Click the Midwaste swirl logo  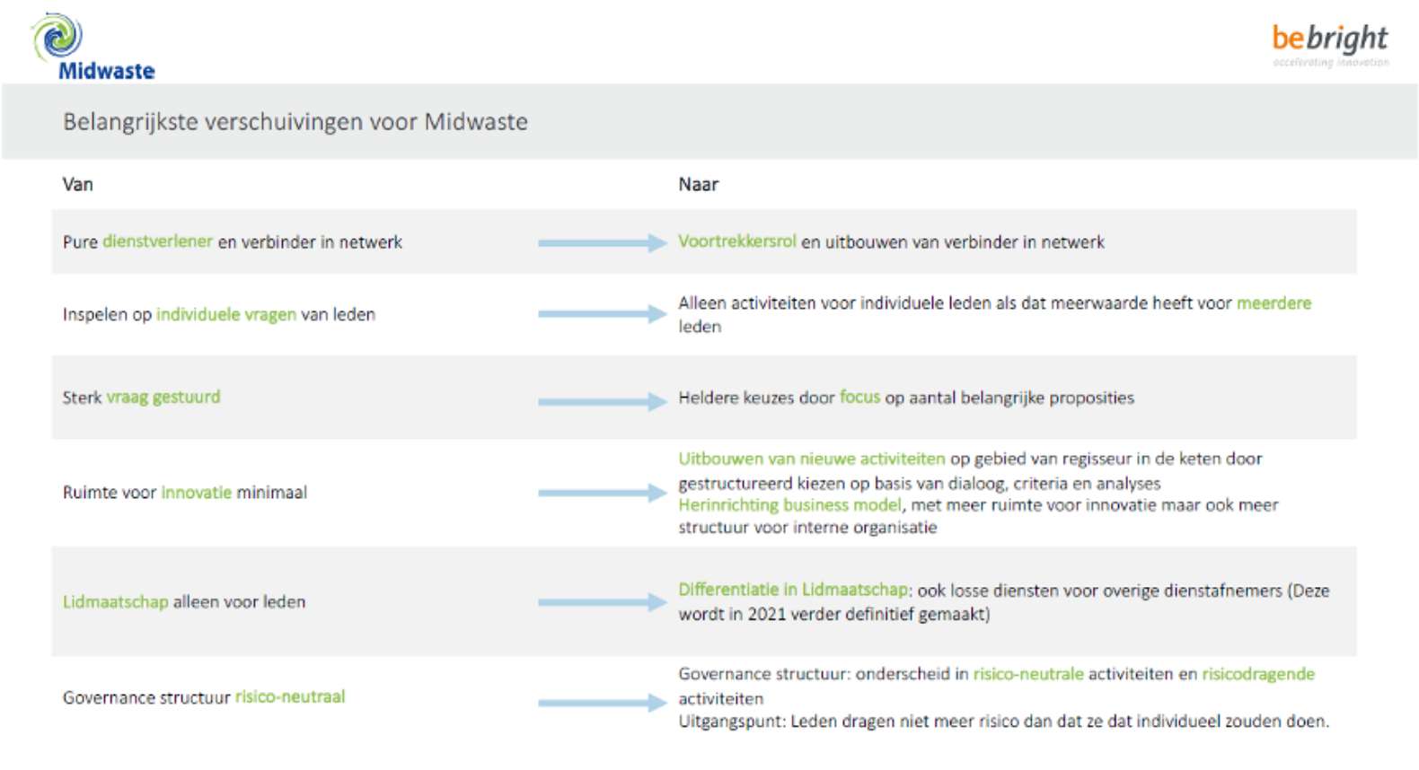pos(57,37)
